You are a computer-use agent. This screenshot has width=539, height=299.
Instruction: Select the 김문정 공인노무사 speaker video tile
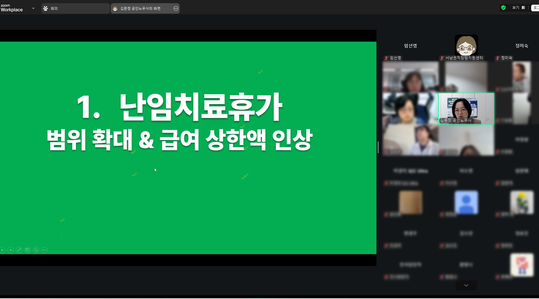coord(466,109)
